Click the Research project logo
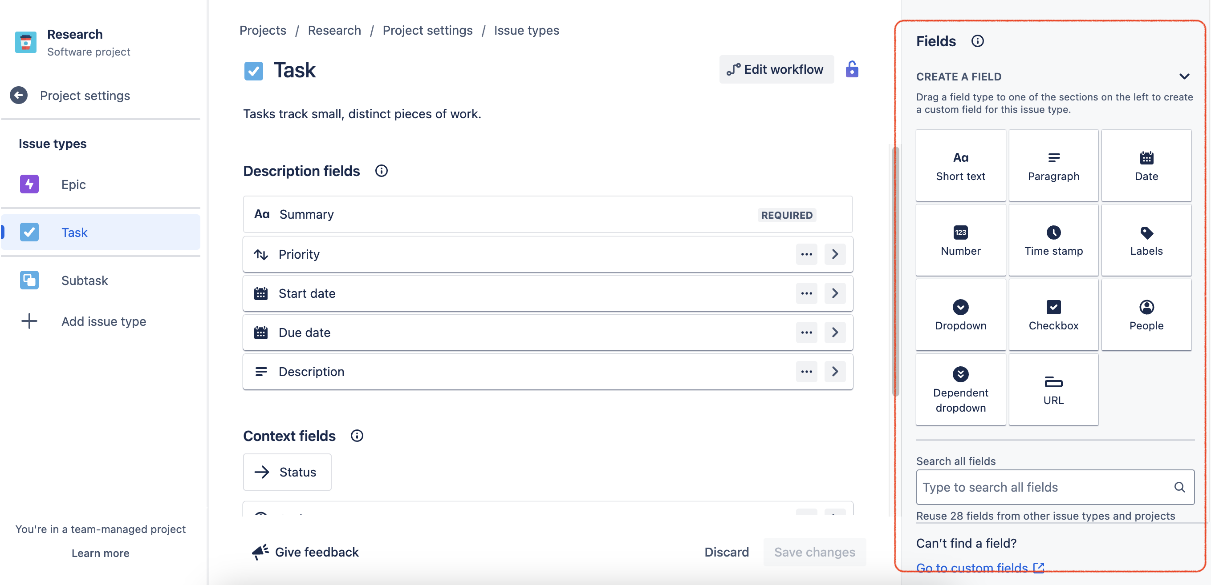 point(25,42)
